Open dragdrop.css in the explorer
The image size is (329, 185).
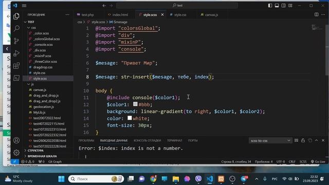[x=43, y=67]
